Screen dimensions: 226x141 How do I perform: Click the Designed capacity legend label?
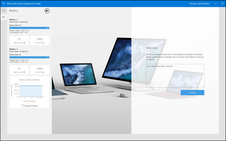point(31,106)
